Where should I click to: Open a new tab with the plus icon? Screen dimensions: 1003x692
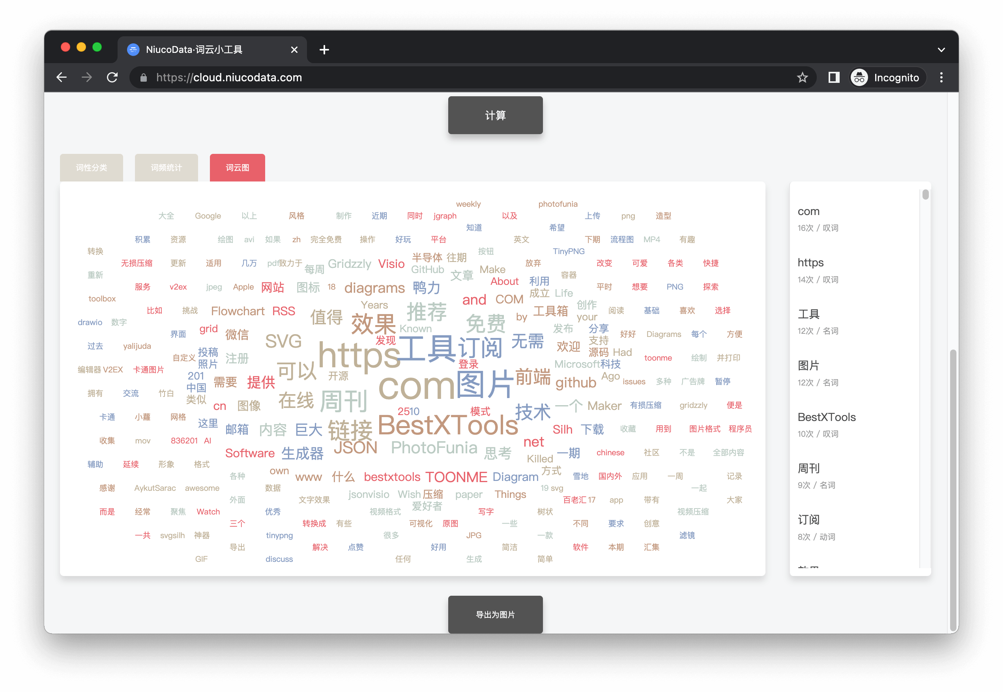(324, 50)
